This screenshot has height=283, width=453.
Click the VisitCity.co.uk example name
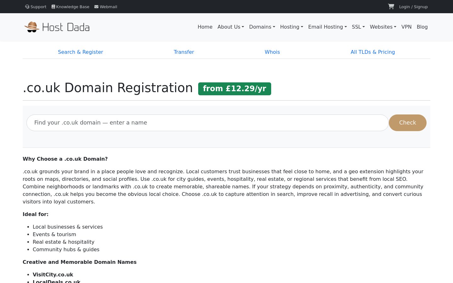tap(53, 275)
